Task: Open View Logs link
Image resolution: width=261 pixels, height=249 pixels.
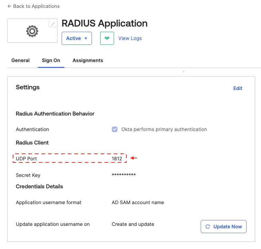Action: pyautogui.click(x=130, y=38)
